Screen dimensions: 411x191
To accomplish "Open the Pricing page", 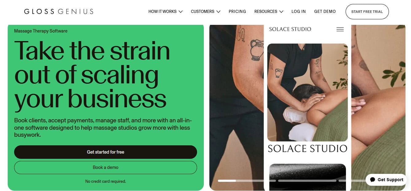I will point(237,12).
